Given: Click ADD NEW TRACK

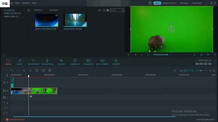Looking at the screenshot, I should coord(15,120).
